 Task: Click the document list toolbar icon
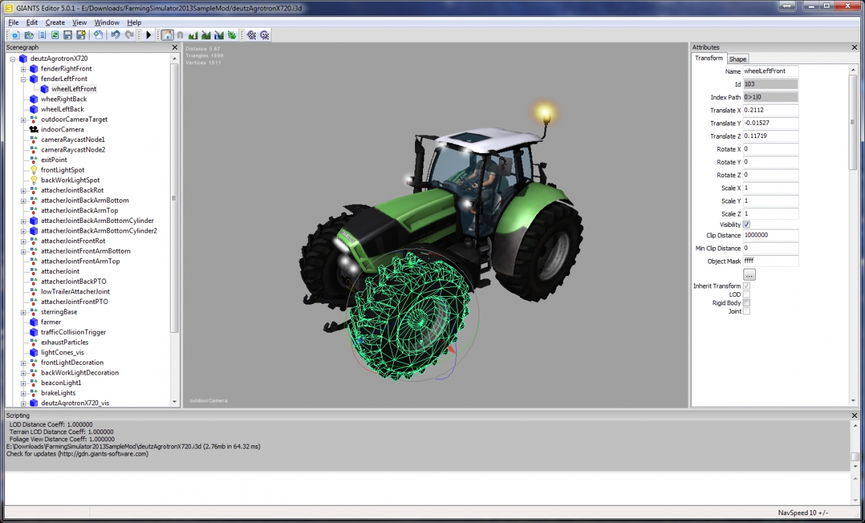pos(42,35)
